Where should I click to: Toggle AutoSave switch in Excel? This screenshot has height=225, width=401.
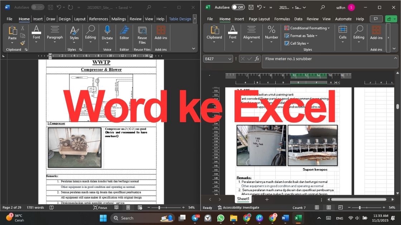point(238,7)
